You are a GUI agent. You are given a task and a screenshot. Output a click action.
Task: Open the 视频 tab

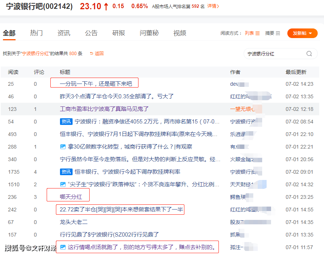click(x=180, y=33)
